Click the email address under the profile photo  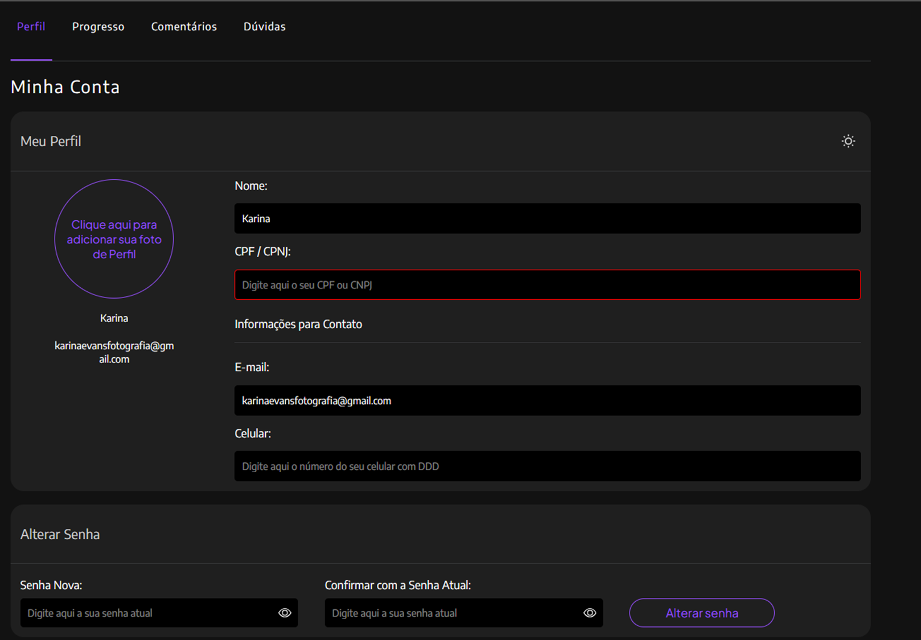pos(114,352)
